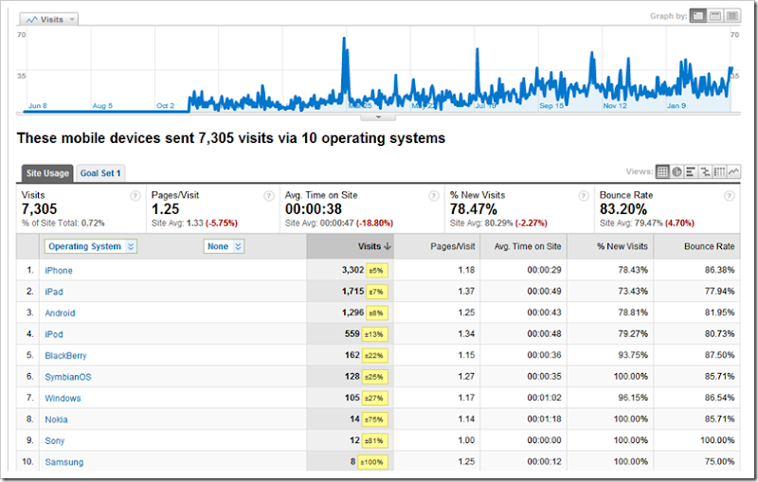
Task: Click the Bounce Rate help icon
Action: (x=729, y=196)
